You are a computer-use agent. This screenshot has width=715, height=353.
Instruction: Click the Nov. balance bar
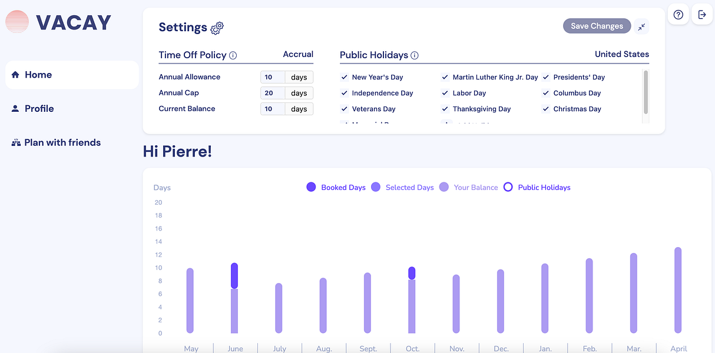456,304
